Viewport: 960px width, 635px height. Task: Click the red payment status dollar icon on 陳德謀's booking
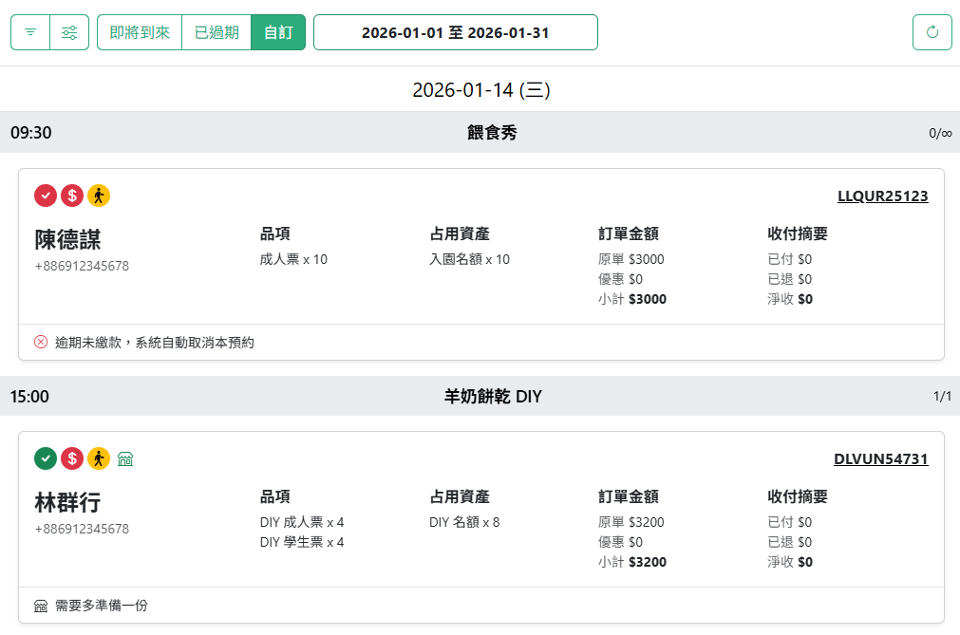point(72,196)
